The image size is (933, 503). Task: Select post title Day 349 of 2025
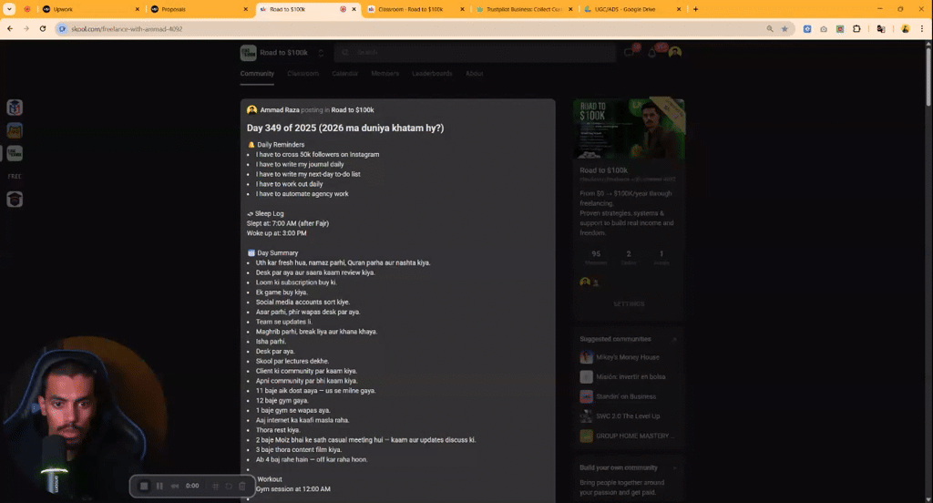point(345,128)
